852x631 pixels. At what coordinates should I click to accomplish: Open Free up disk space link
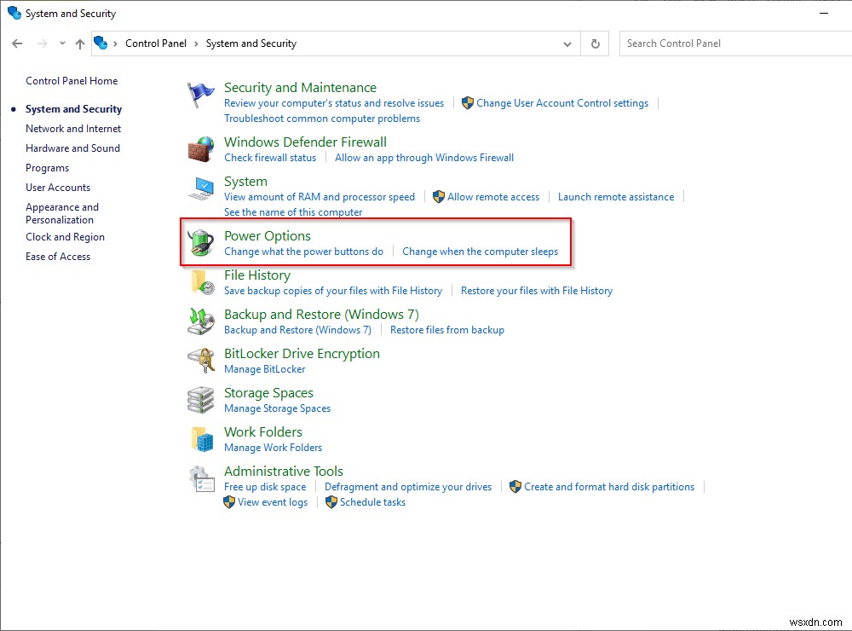tap(265, 487)
